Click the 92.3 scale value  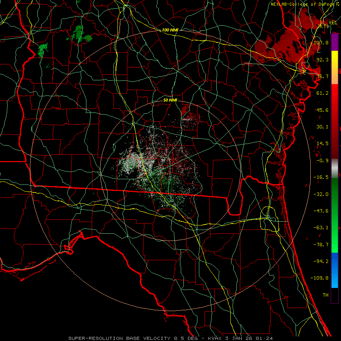pos(322,59)
